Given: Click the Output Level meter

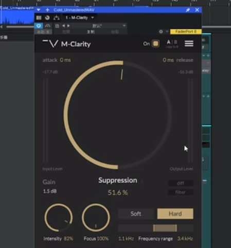Looking at the screenshot, I should coord(190,120).
